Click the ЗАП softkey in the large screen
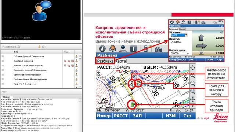This screenshot has width=235, height=132. (137, 116)
